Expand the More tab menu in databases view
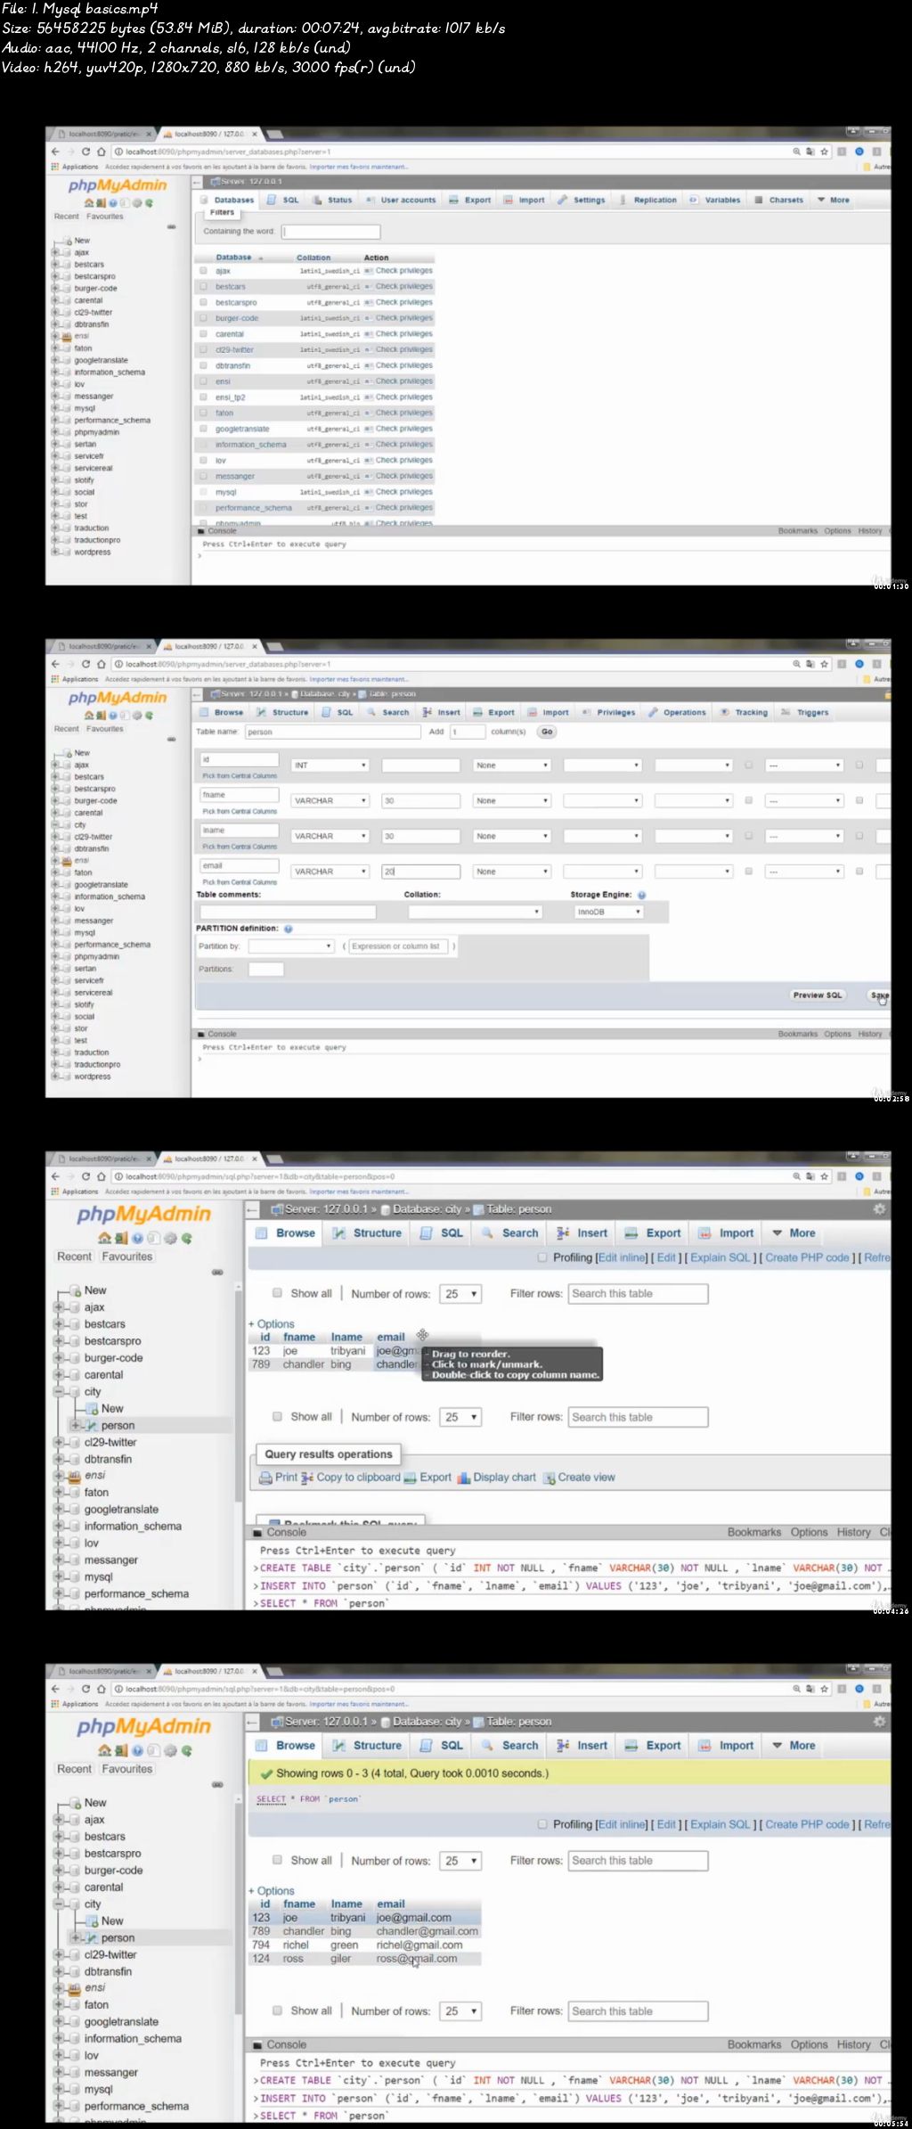Screen dimensions: 912x2129 click(834, 200)
